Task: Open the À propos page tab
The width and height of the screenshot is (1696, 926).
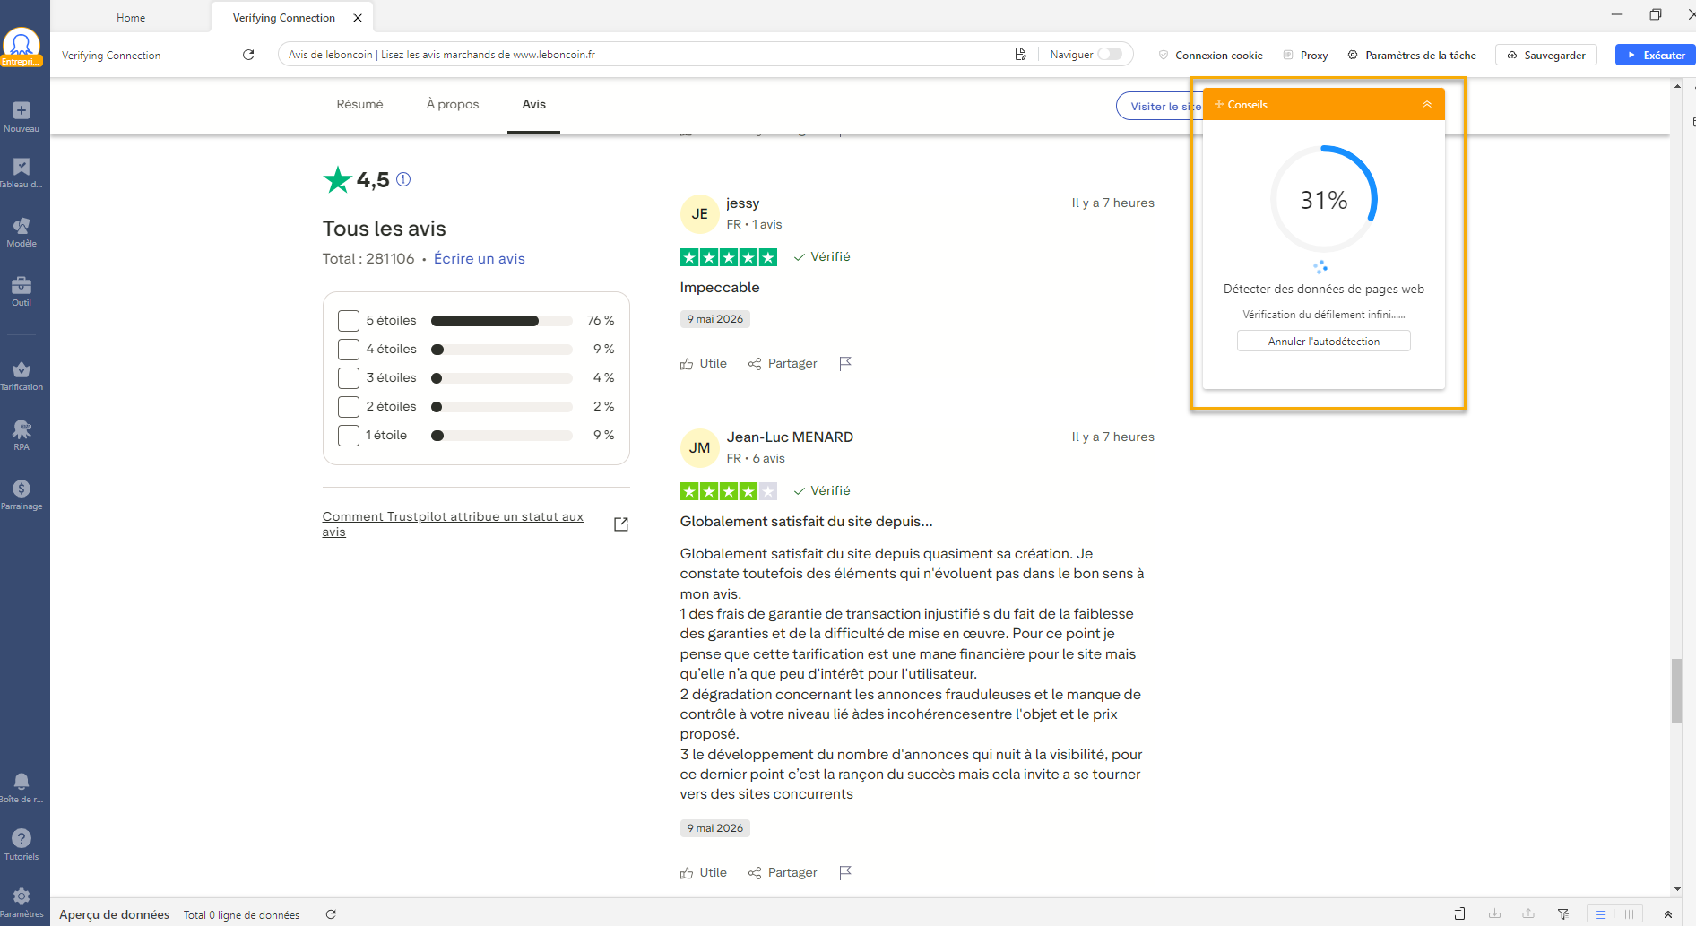Action: (453, 104)
